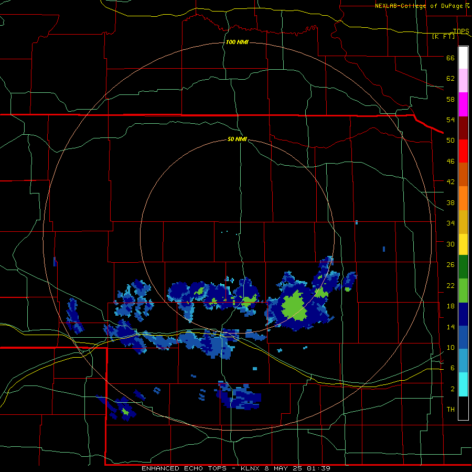Select the "NEXLAB-College of DuPage" credit text

(420, 6)
